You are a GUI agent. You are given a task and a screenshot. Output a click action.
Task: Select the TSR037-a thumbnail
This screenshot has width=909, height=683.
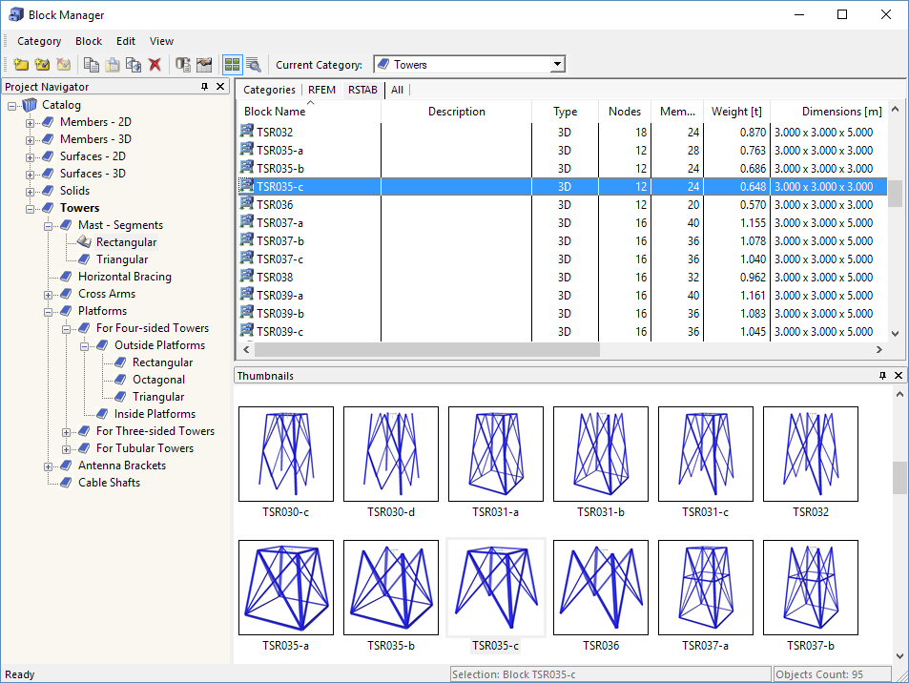click(x=706, y=589)
